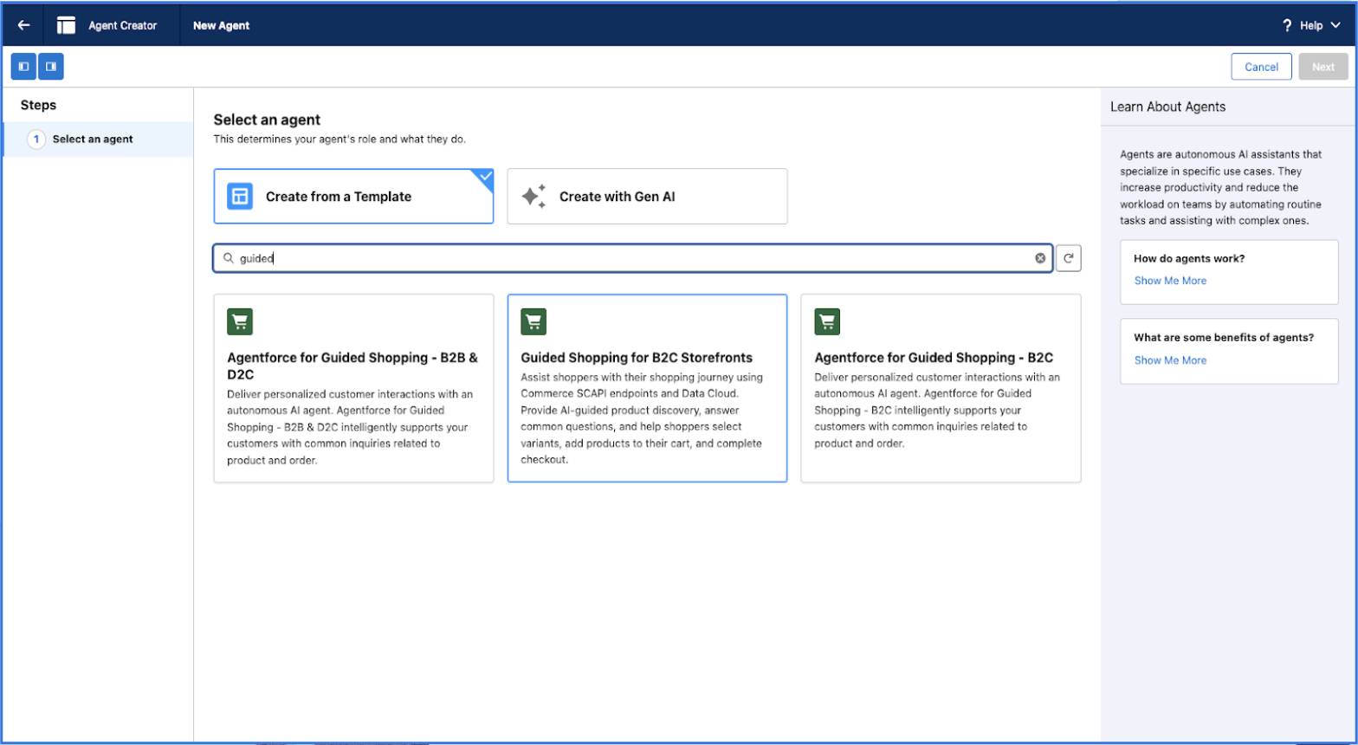Click the 'How do agents work?' heading
The width and height of the screenshot is (1358, 745).
[x=1188, y=259]
